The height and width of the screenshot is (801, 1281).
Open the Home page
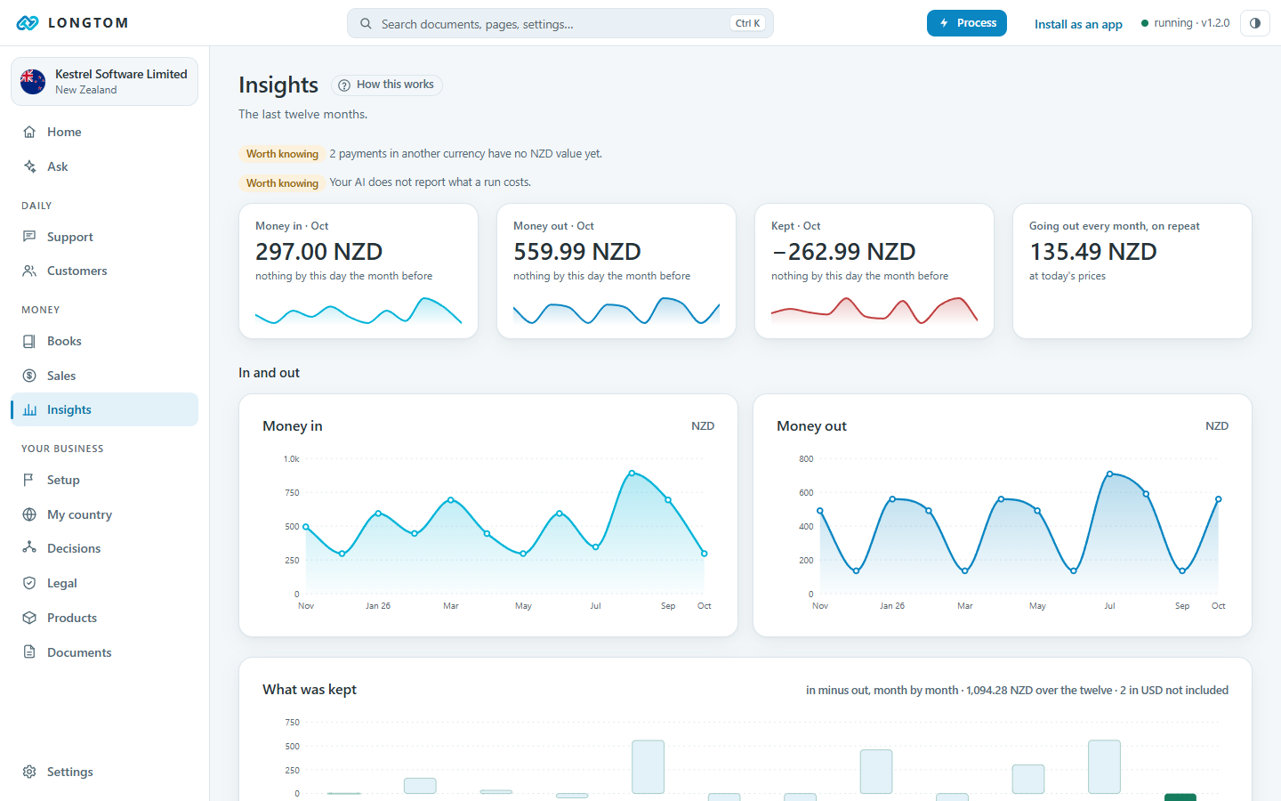point(104,132)
